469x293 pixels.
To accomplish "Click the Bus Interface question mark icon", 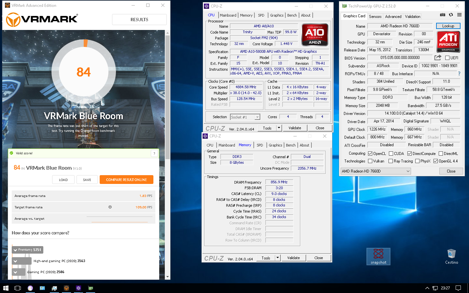I will 459,74.
